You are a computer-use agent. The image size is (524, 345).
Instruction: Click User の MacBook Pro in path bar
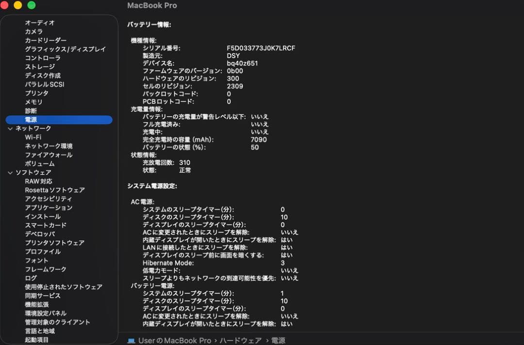click(x=175, y=341)
